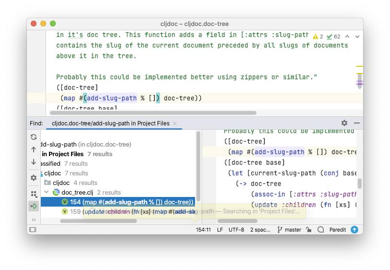Open the git branch master menu
This screenshot has height=270, width=390.
tap(289, 230)
